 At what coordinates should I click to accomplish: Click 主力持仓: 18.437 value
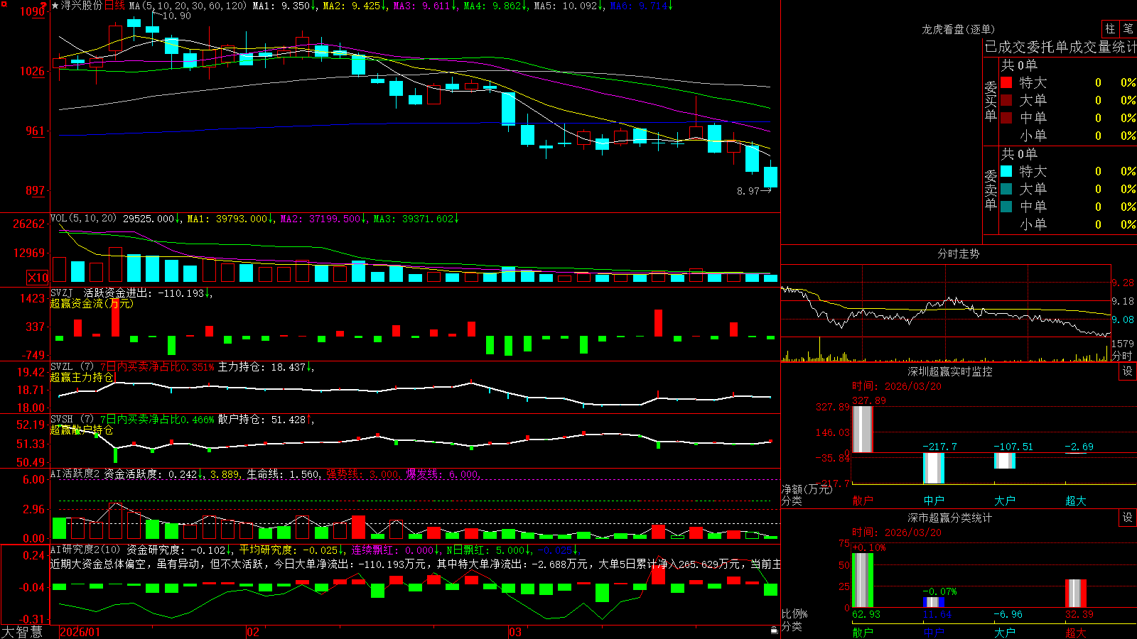(265, 367)
